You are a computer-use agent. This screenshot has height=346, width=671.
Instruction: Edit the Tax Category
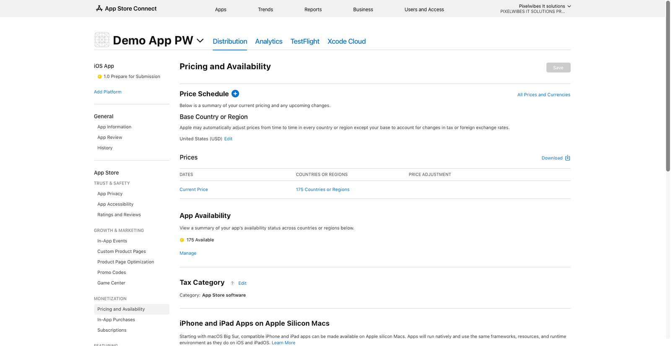pyautogui.click(x=242, y=284)
